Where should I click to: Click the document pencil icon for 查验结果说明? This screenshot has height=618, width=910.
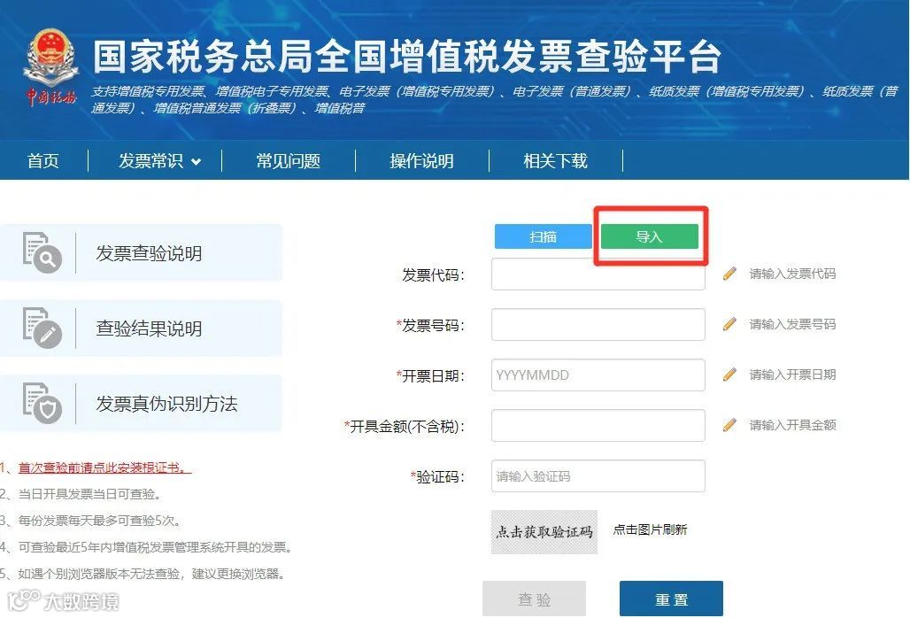pyautogui.click(x=42, y=328)
